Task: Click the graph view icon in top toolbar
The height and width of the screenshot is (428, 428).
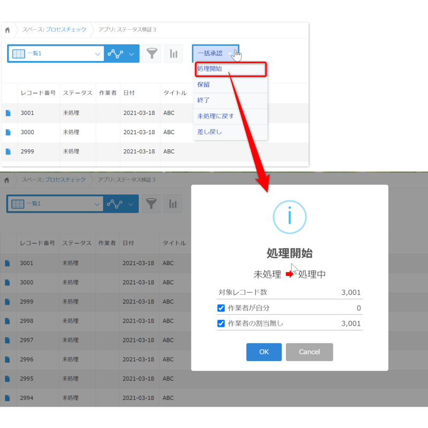Action: tap(115, 53)
